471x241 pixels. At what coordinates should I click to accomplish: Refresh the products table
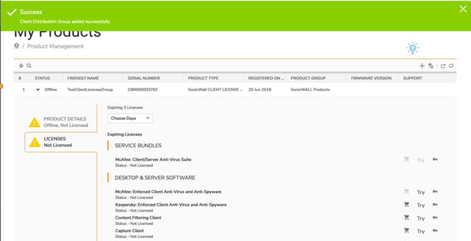pos(451,66)
